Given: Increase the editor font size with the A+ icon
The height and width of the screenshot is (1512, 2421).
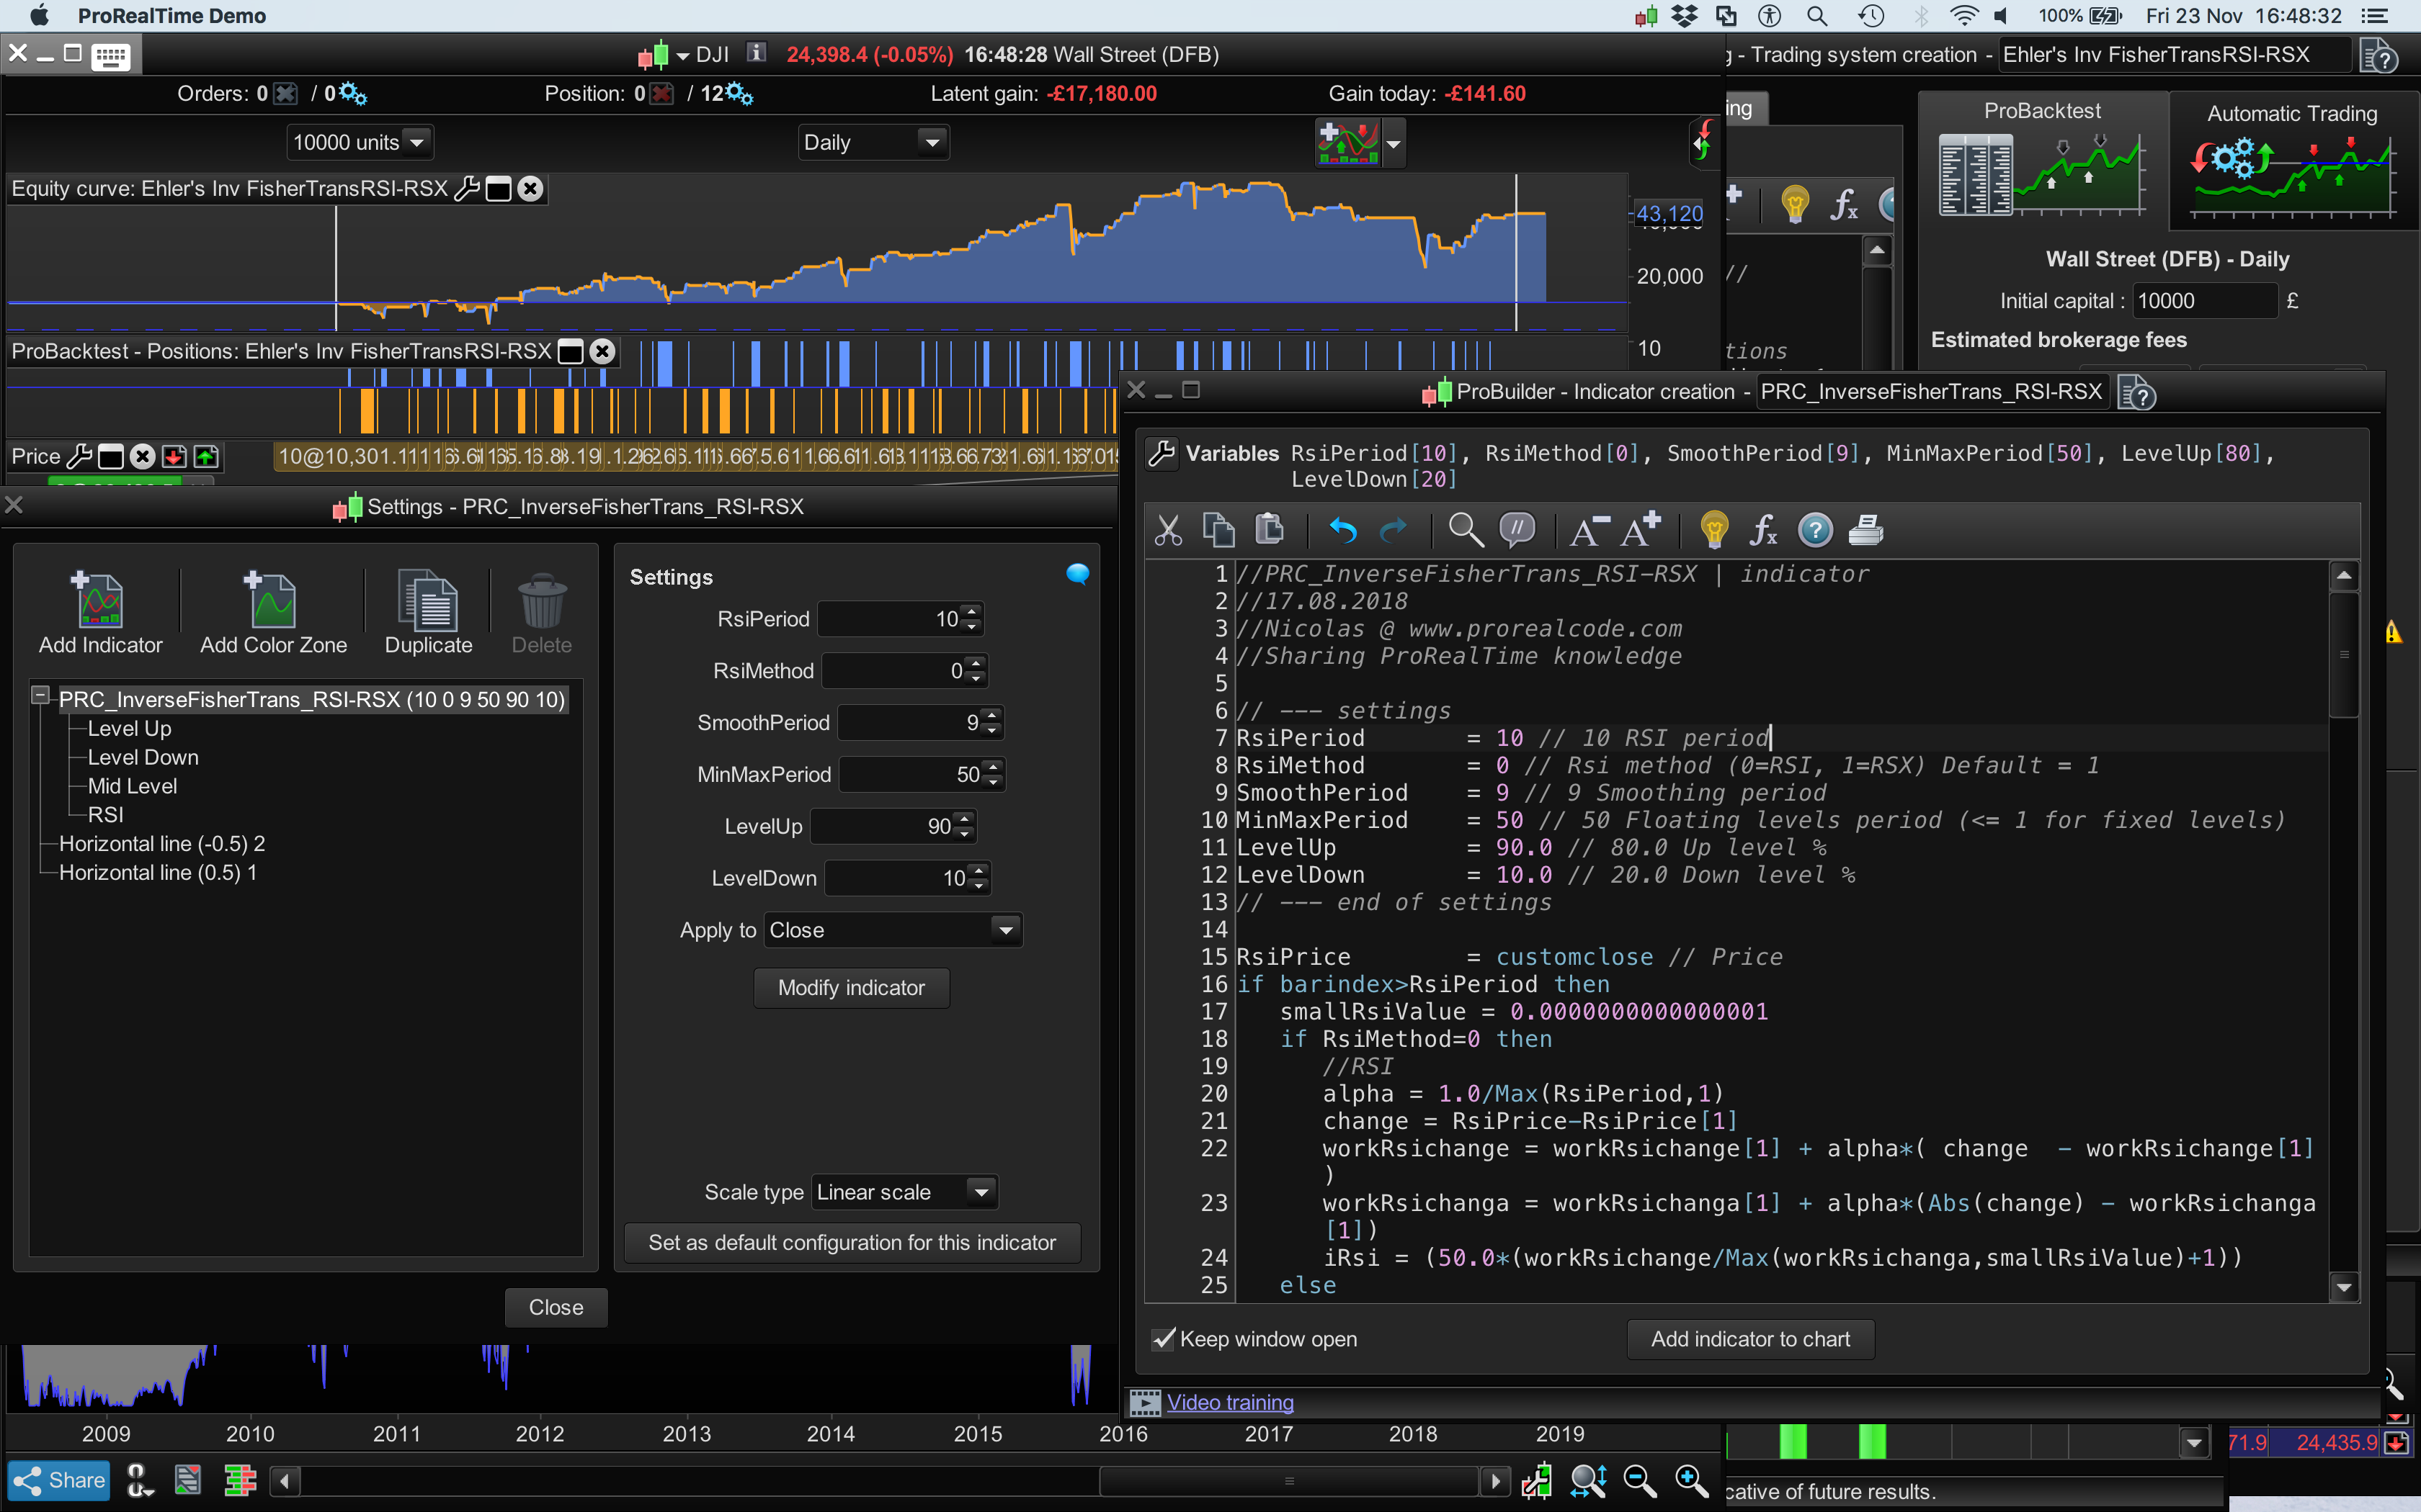Looking at the screenshot, I should (x=1640, y=530).
